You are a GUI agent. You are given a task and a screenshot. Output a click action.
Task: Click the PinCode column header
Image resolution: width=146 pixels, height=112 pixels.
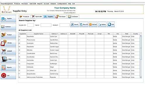click(91, 34)
